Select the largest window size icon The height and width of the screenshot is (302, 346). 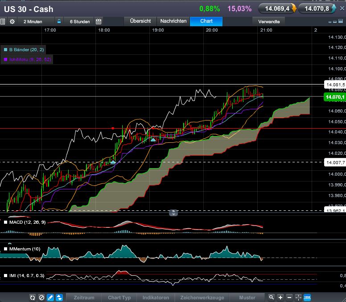click(341, 21)
